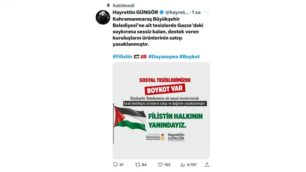
Task: Open view analytics bar chart icon
Action: pyautogui.click(x=183, y=165)
